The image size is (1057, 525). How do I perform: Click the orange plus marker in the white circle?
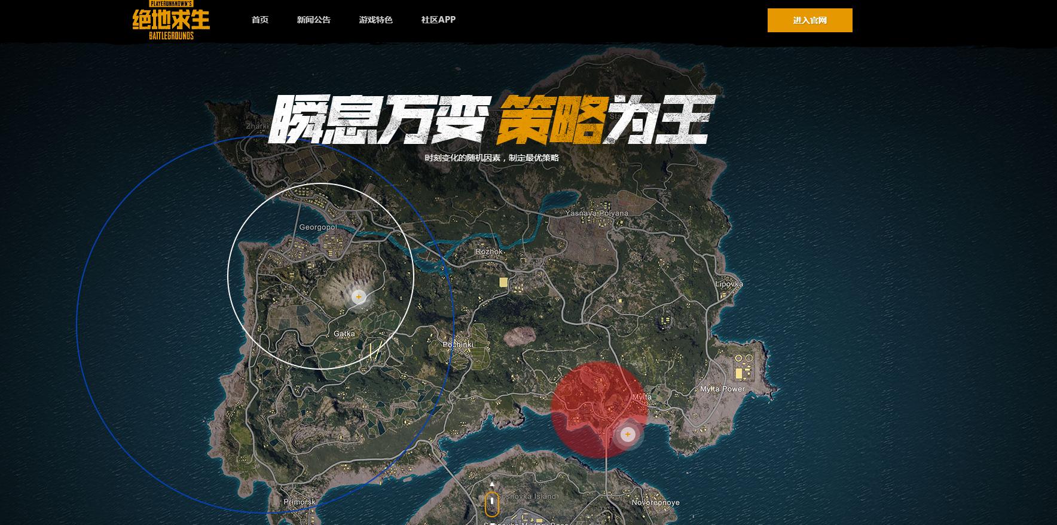click(x=359, y=296)
